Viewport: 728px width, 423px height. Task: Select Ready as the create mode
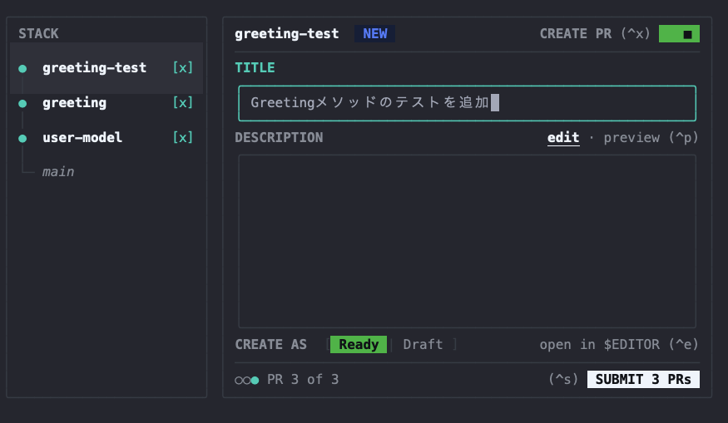359,344
